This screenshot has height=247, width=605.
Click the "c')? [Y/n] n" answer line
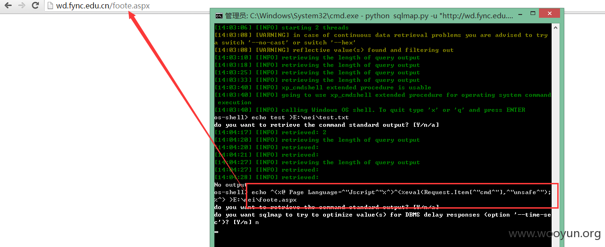236,222
